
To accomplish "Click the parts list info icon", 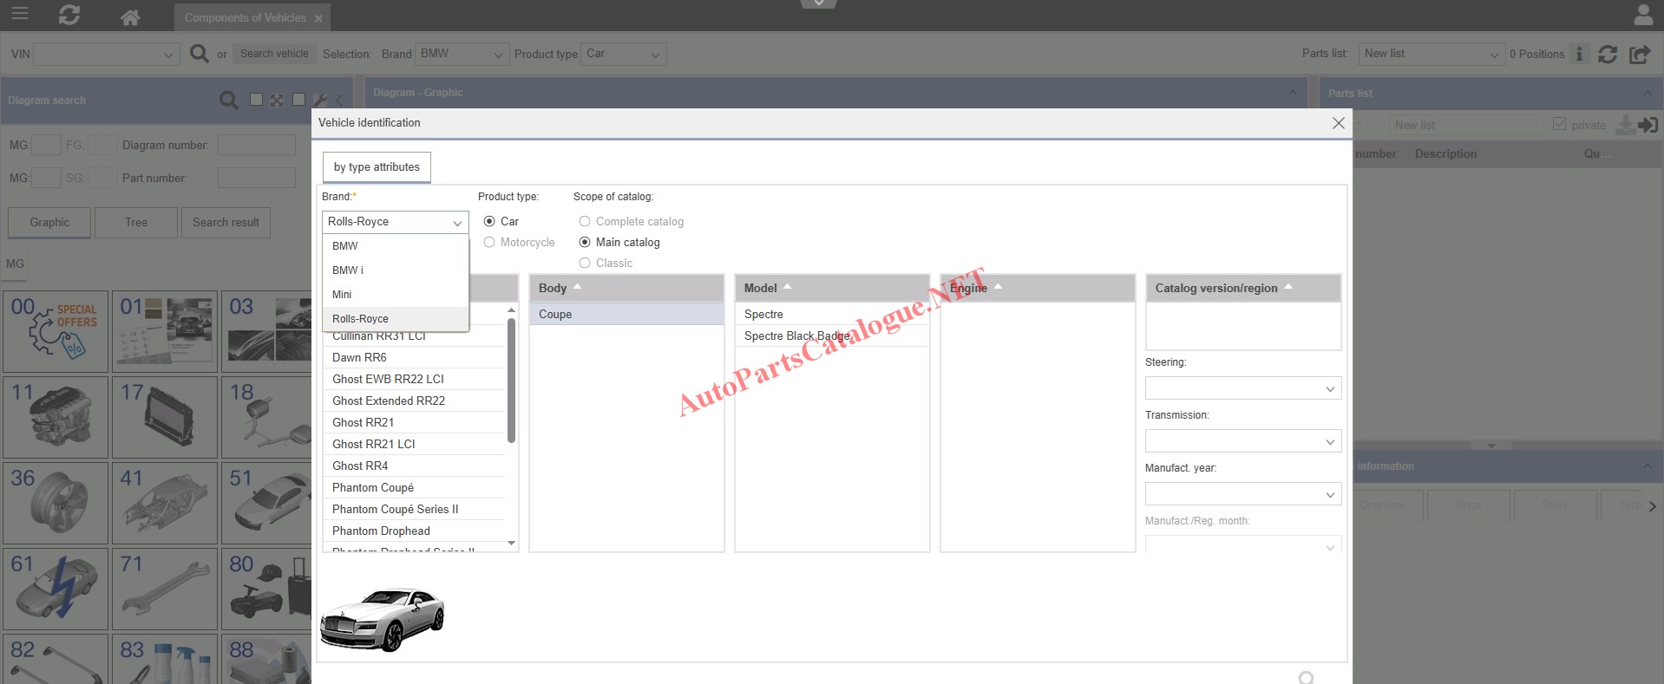I will pos(1579,54).
